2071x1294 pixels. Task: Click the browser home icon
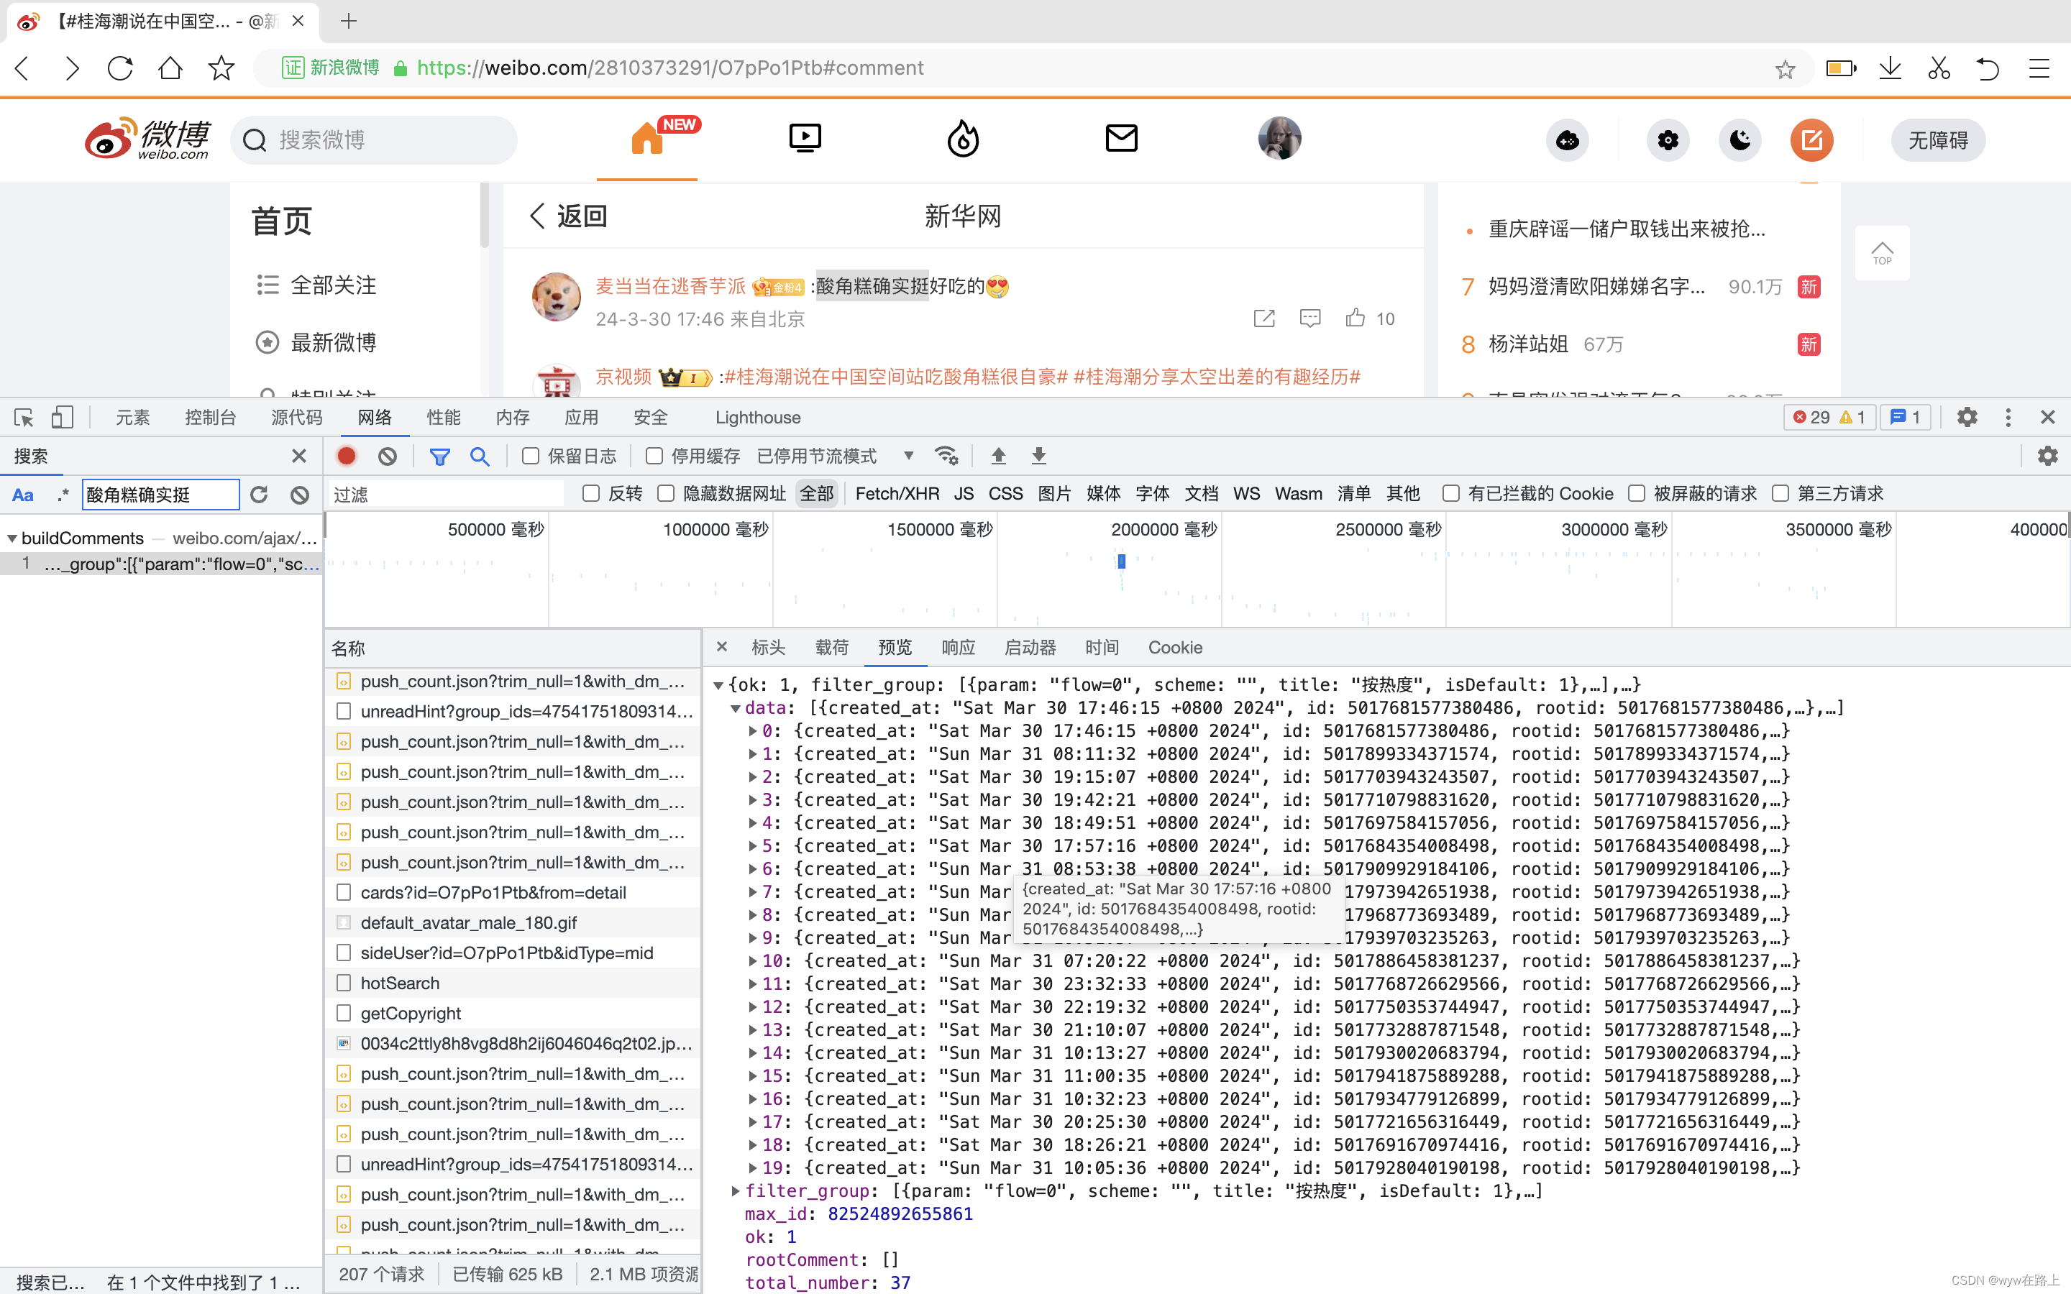170,68
